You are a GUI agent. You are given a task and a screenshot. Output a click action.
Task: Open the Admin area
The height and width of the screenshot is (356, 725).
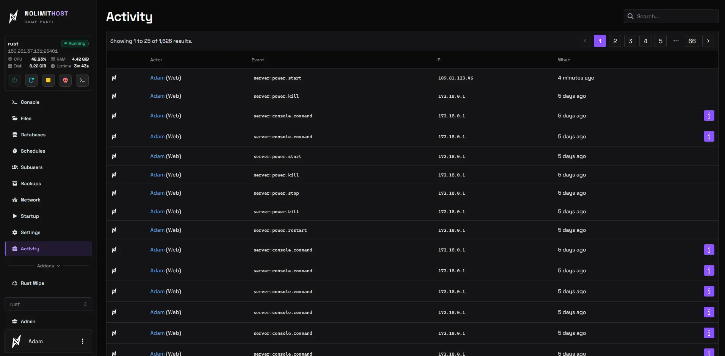49,322
